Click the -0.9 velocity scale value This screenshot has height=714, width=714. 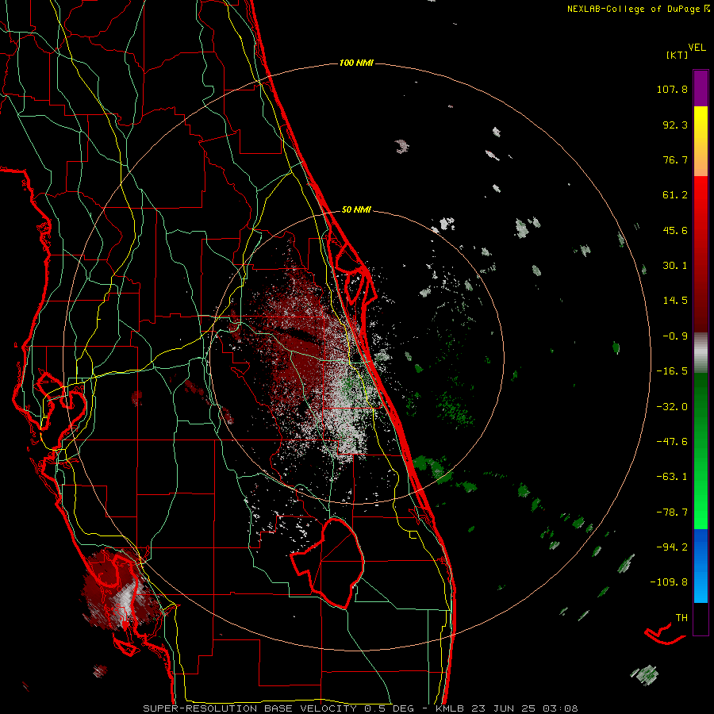675,336
